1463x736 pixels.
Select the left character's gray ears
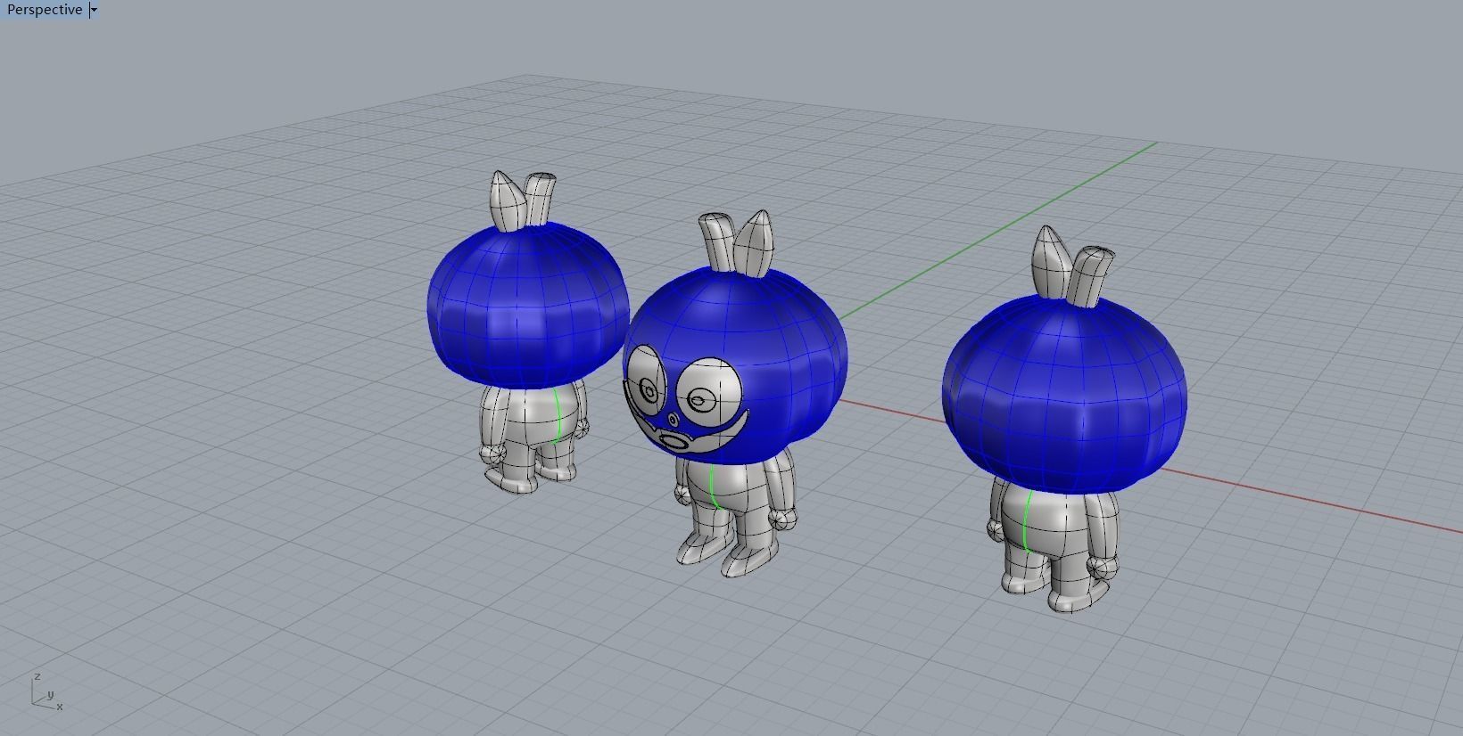point(523,202)
